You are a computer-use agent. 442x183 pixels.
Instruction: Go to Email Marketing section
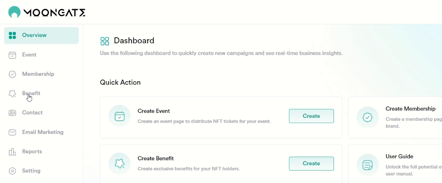(x=43, y=132)
